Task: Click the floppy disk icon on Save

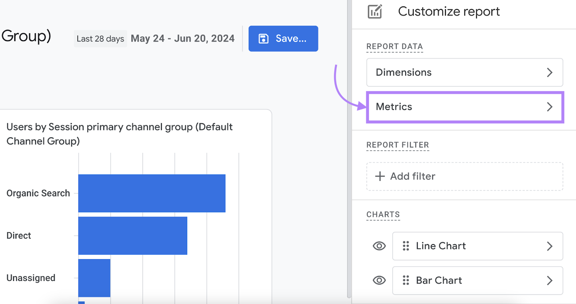Action: click(264, 38)
